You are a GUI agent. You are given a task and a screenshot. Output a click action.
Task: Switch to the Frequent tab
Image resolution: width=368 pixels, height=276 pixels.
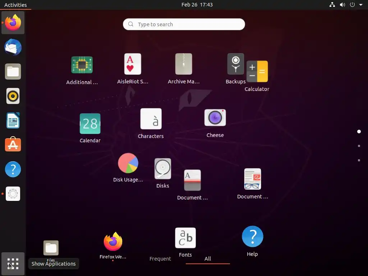pyautogui.click(x=160, y=259)
